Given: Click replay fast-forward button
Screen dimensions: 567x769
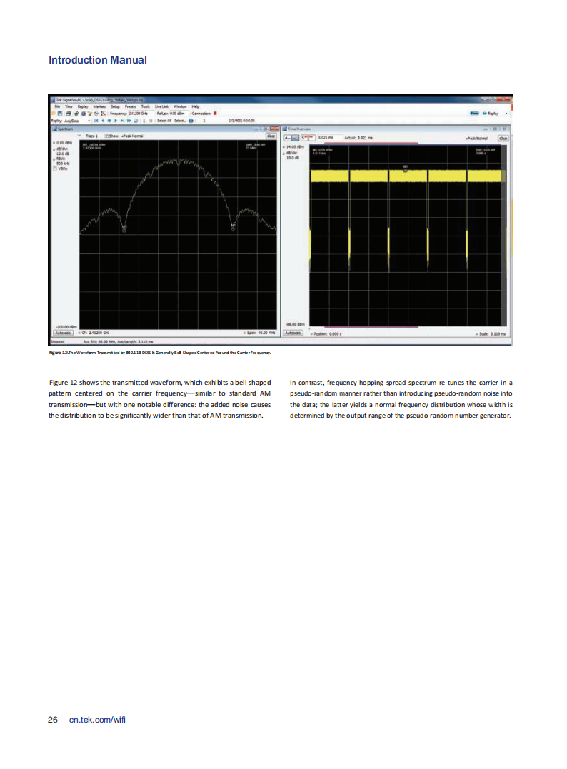Looking at the screenshot, I should point(129,121).
